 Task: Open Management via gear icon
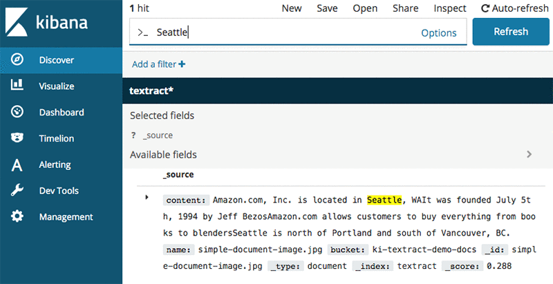click(17, 216)
